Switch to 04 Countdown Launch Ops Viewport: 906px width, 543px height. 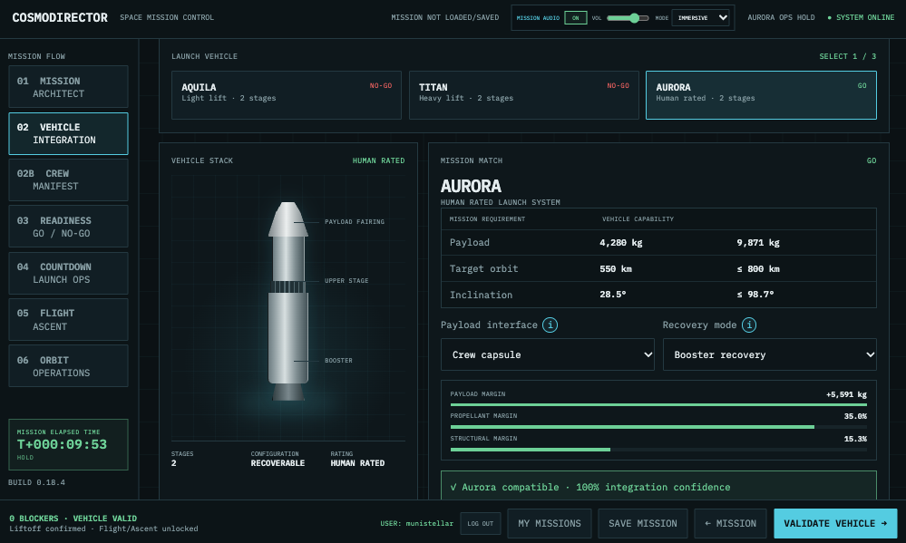[x=68, y=273]
